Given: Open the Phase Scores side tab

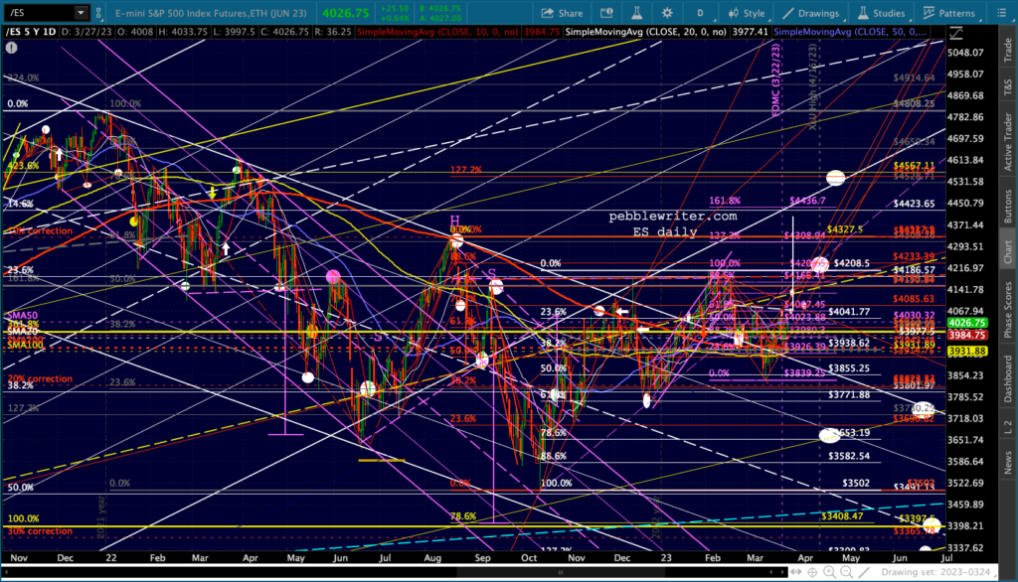Looking at the screenshot, I should [1008, 310].
